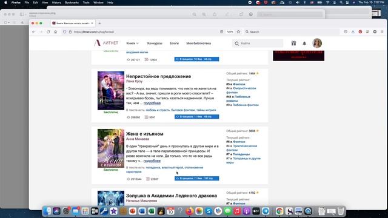Expand подробнее for Непристойное предложение
388x218 pixels.
pos(152,103)
